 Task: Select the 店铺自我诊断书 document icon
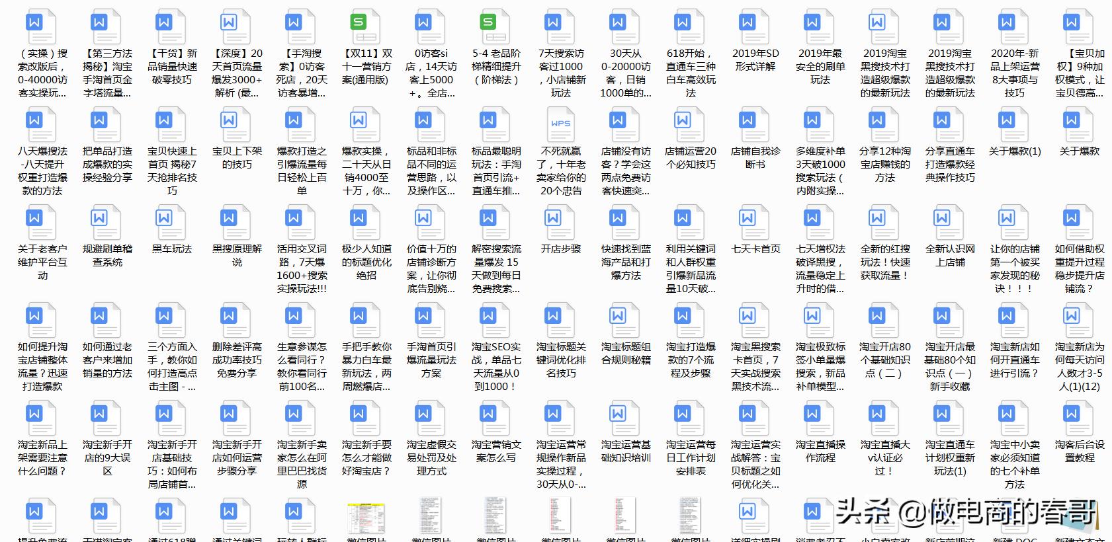755,126
